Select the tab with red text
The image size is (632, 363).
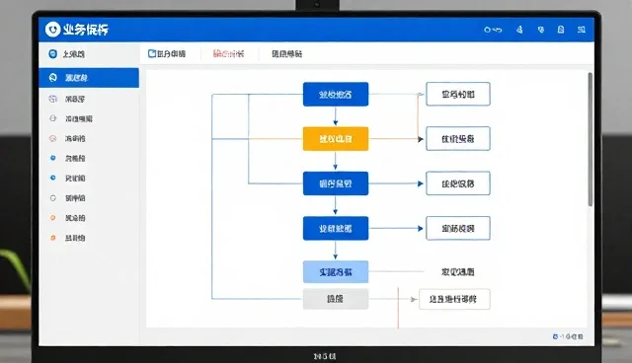[228, 54]
